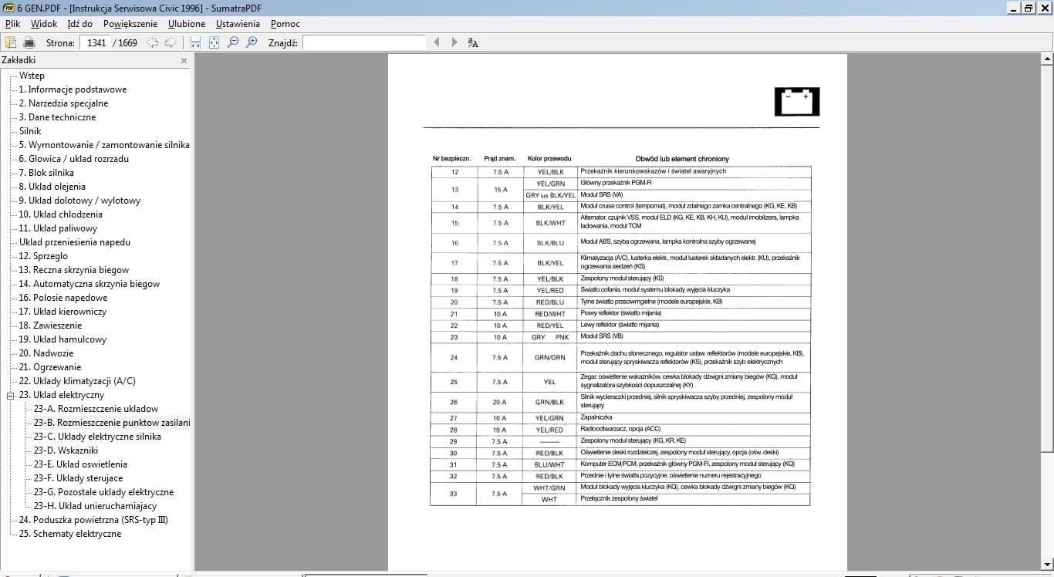Open bookmark 9. Uklad dolotowy / wylotowy

79,201
